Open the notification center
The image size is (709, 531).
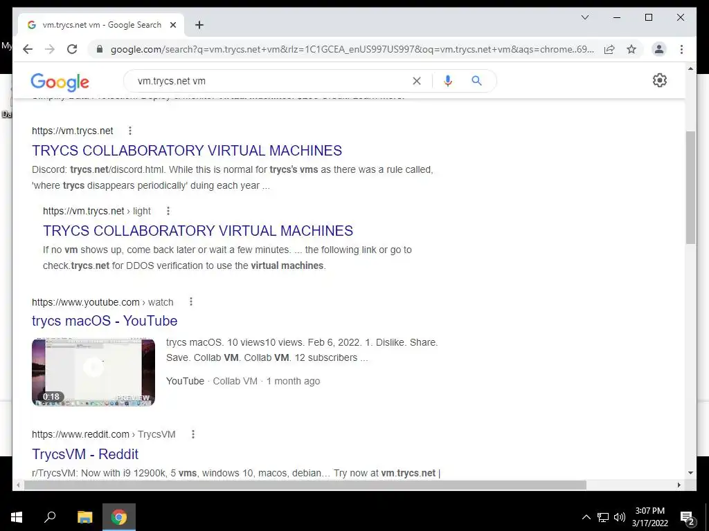click(688, 517)
